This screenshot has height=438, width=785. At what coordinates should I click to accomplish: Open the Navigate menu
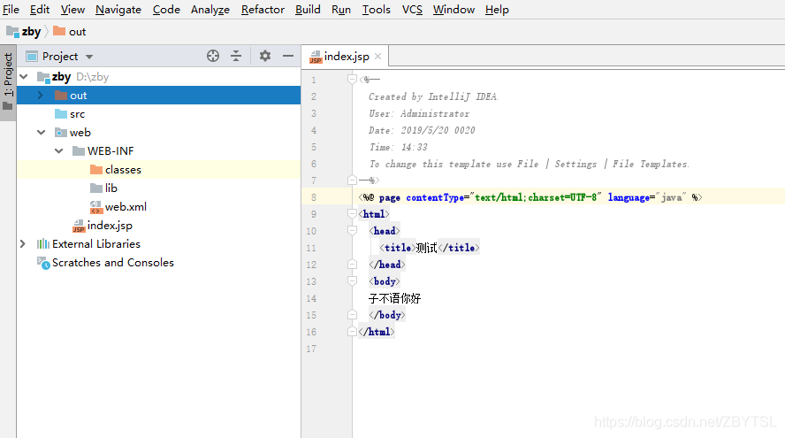(x=118, y=10)
